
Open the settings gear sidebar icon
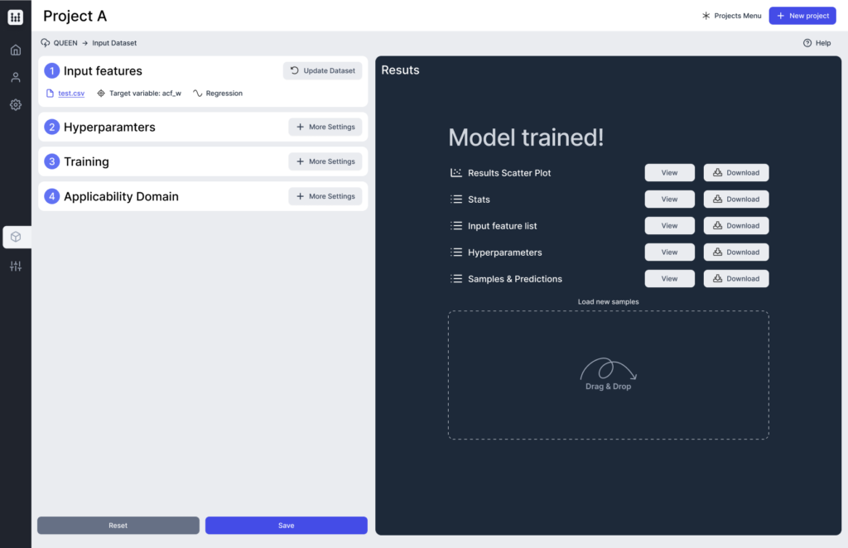[15, 105]
